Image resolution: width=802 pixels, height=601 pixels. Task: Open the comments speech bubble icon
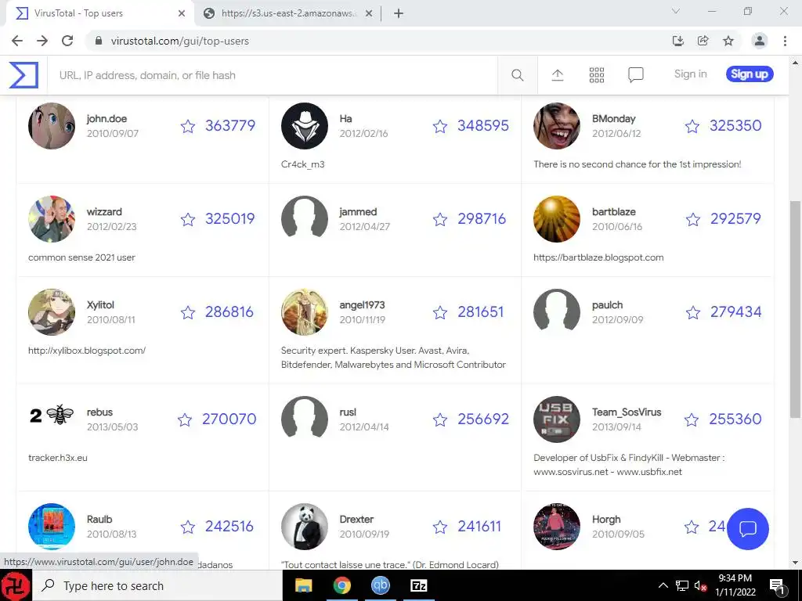click(x=635, y=75)
